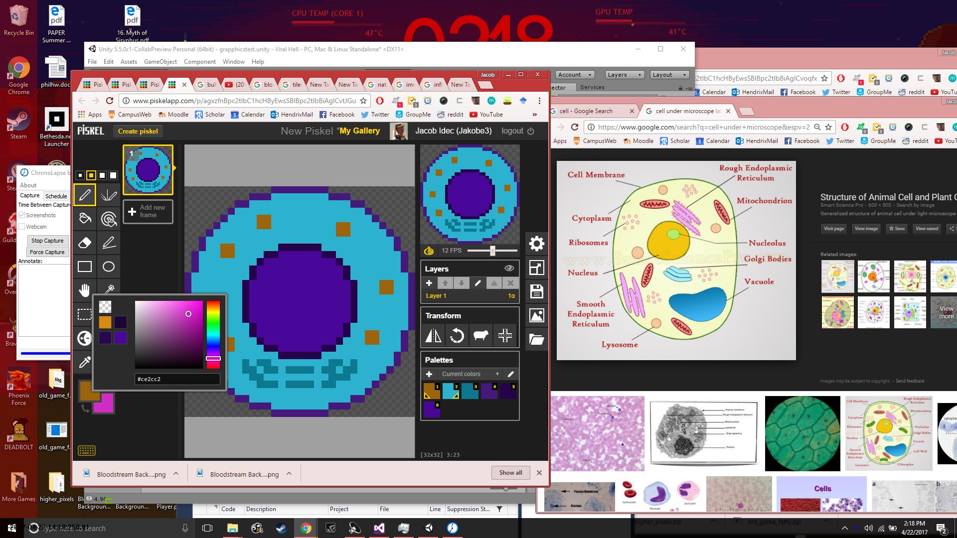The height and width of the screenshot is (538, 957).
Task: Click the Rotate transform icon
Action: pyautogui.click(x=457, y=335)
